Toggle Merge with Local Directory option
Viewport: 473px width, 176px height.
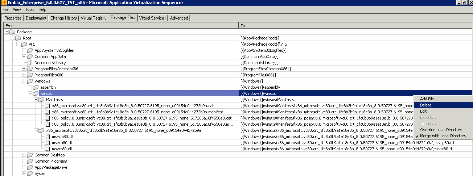click(443, 136)
